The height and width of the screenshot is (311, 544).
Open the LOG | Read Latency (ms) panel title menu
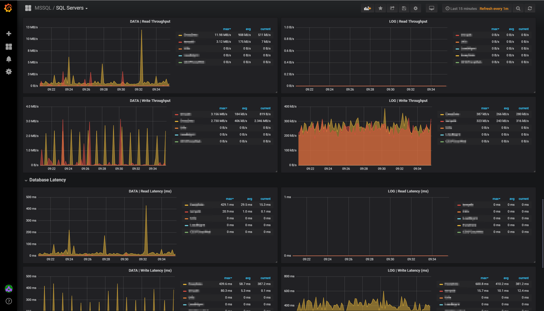point(408,191)
